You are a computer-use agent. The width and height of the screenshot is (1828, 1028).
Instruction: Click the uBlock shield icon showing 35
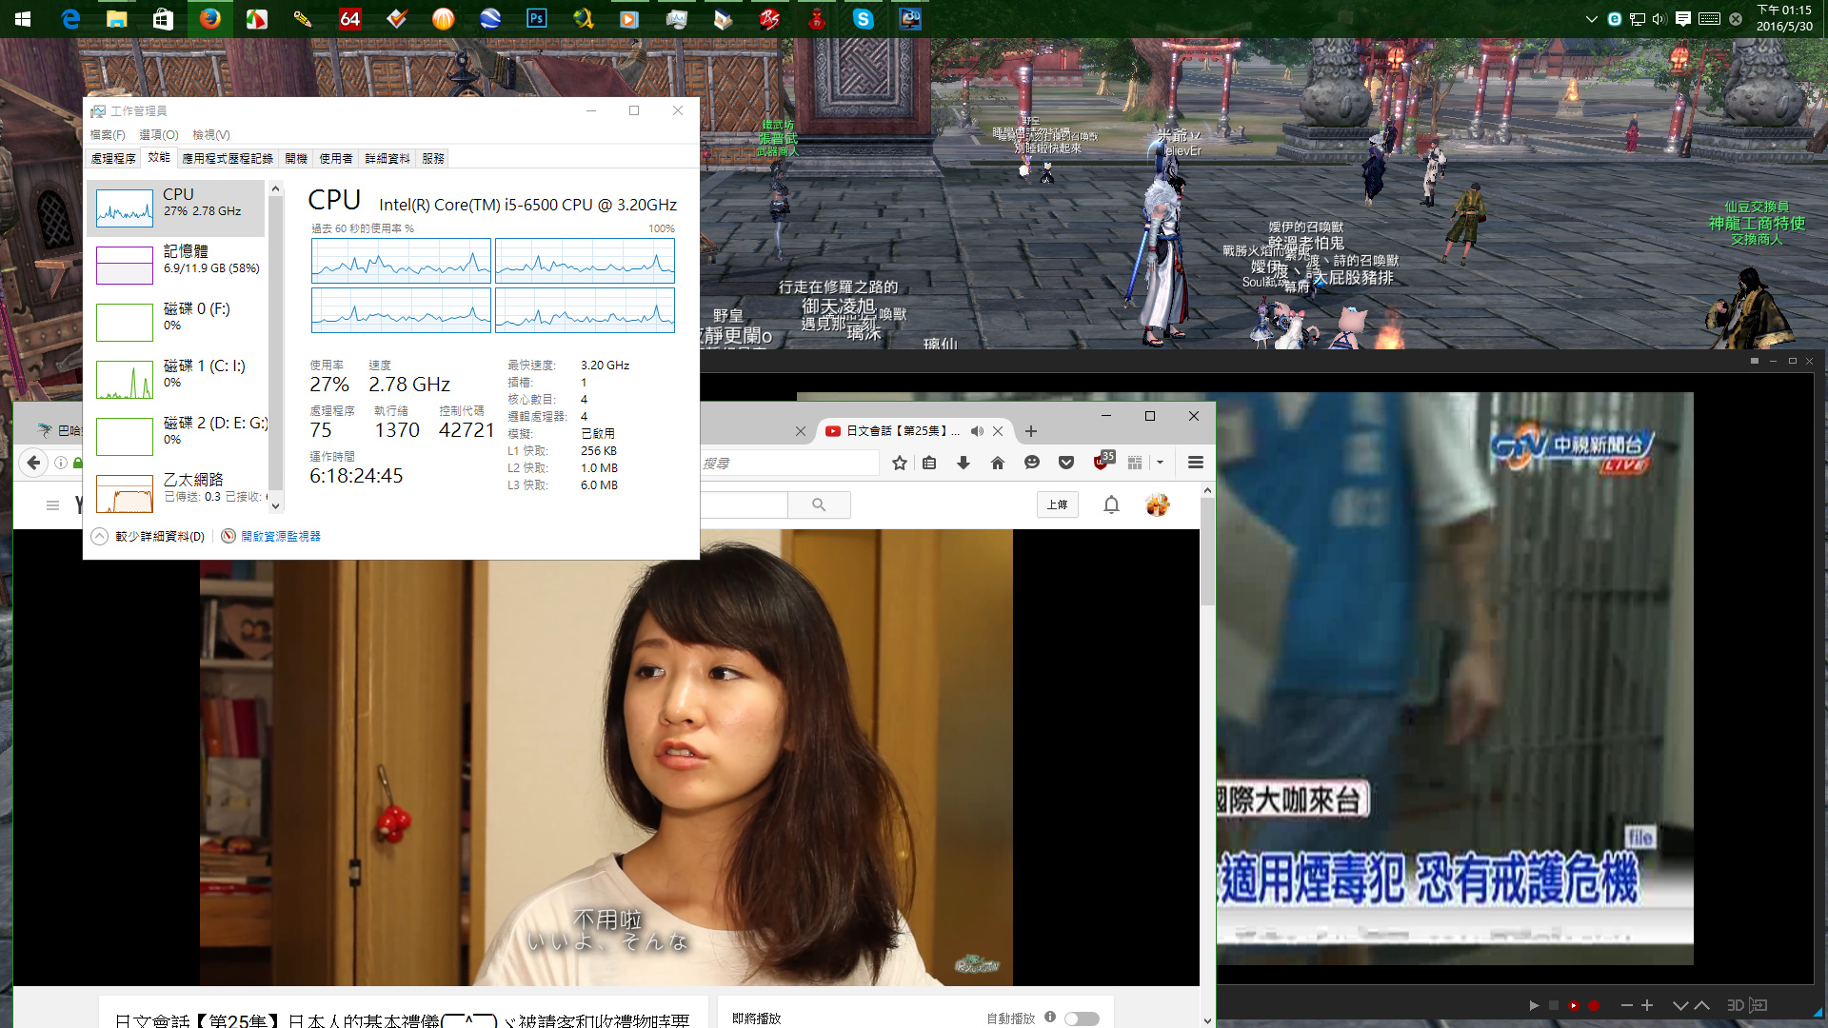pos(1103,462)
